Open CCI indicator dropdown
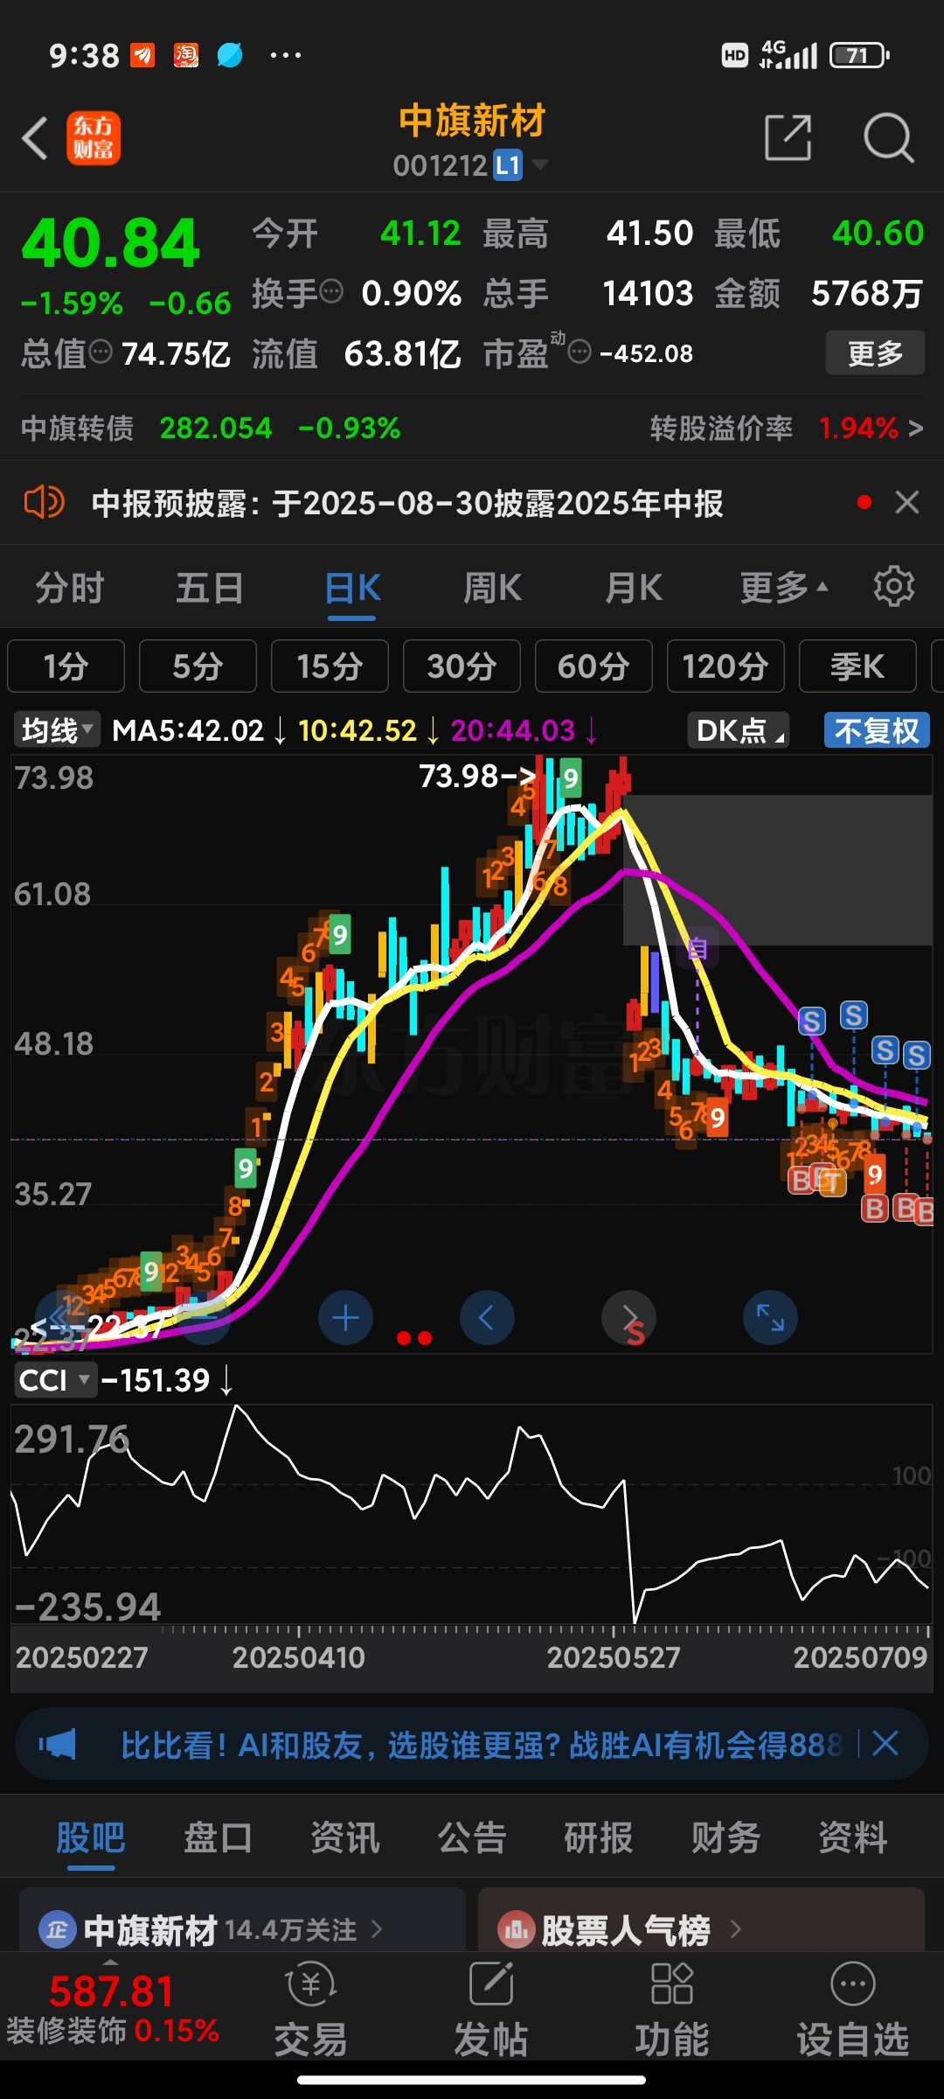 54,1380
